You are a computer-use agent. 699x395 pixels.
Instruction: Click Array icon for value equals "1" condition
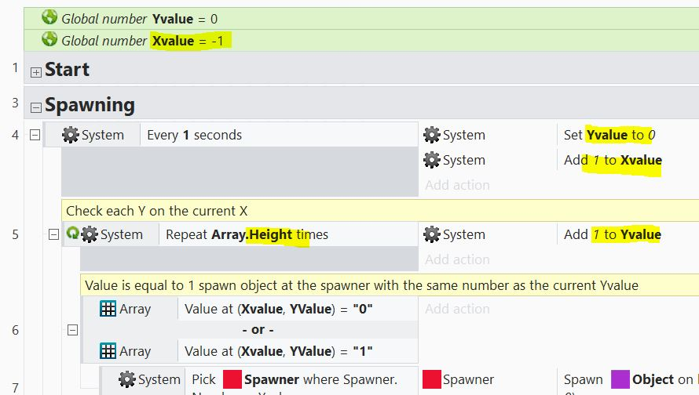[108, 351]
